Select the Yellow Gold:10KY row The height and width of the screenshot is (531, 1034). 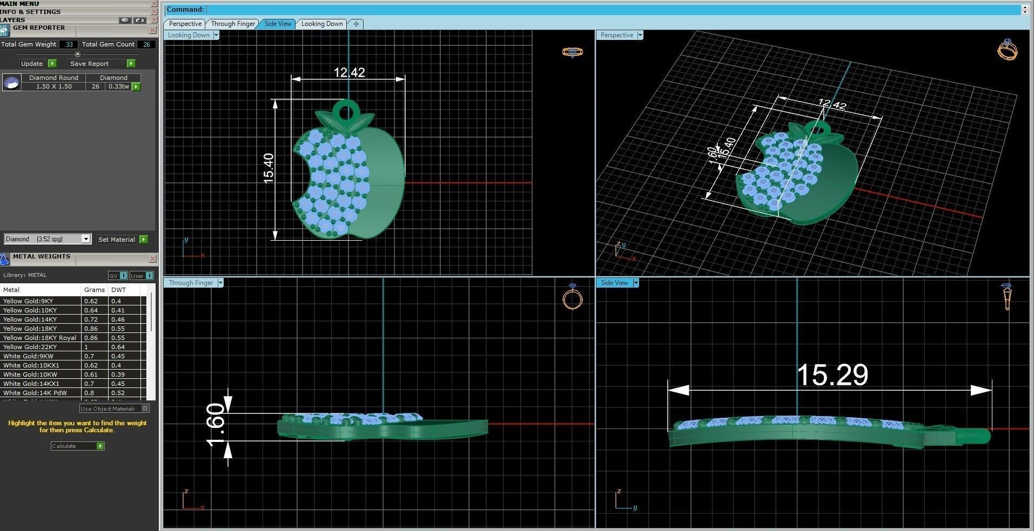click(x=73, y=310)
